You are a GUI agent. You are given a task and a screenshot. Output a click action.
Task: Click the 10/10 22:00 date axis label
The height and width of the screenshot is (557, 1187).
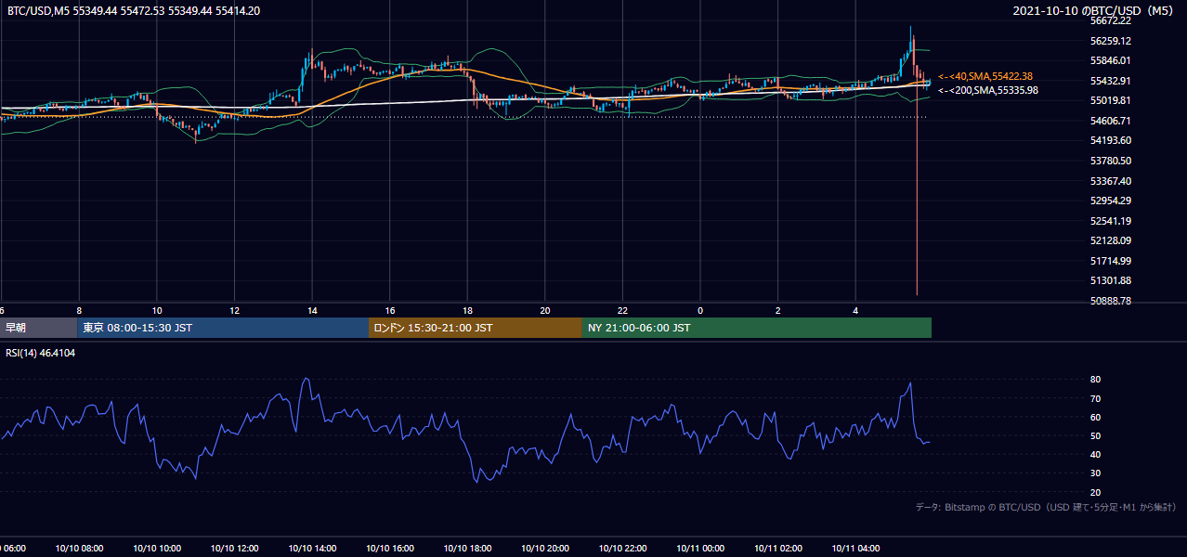(623, 549)
